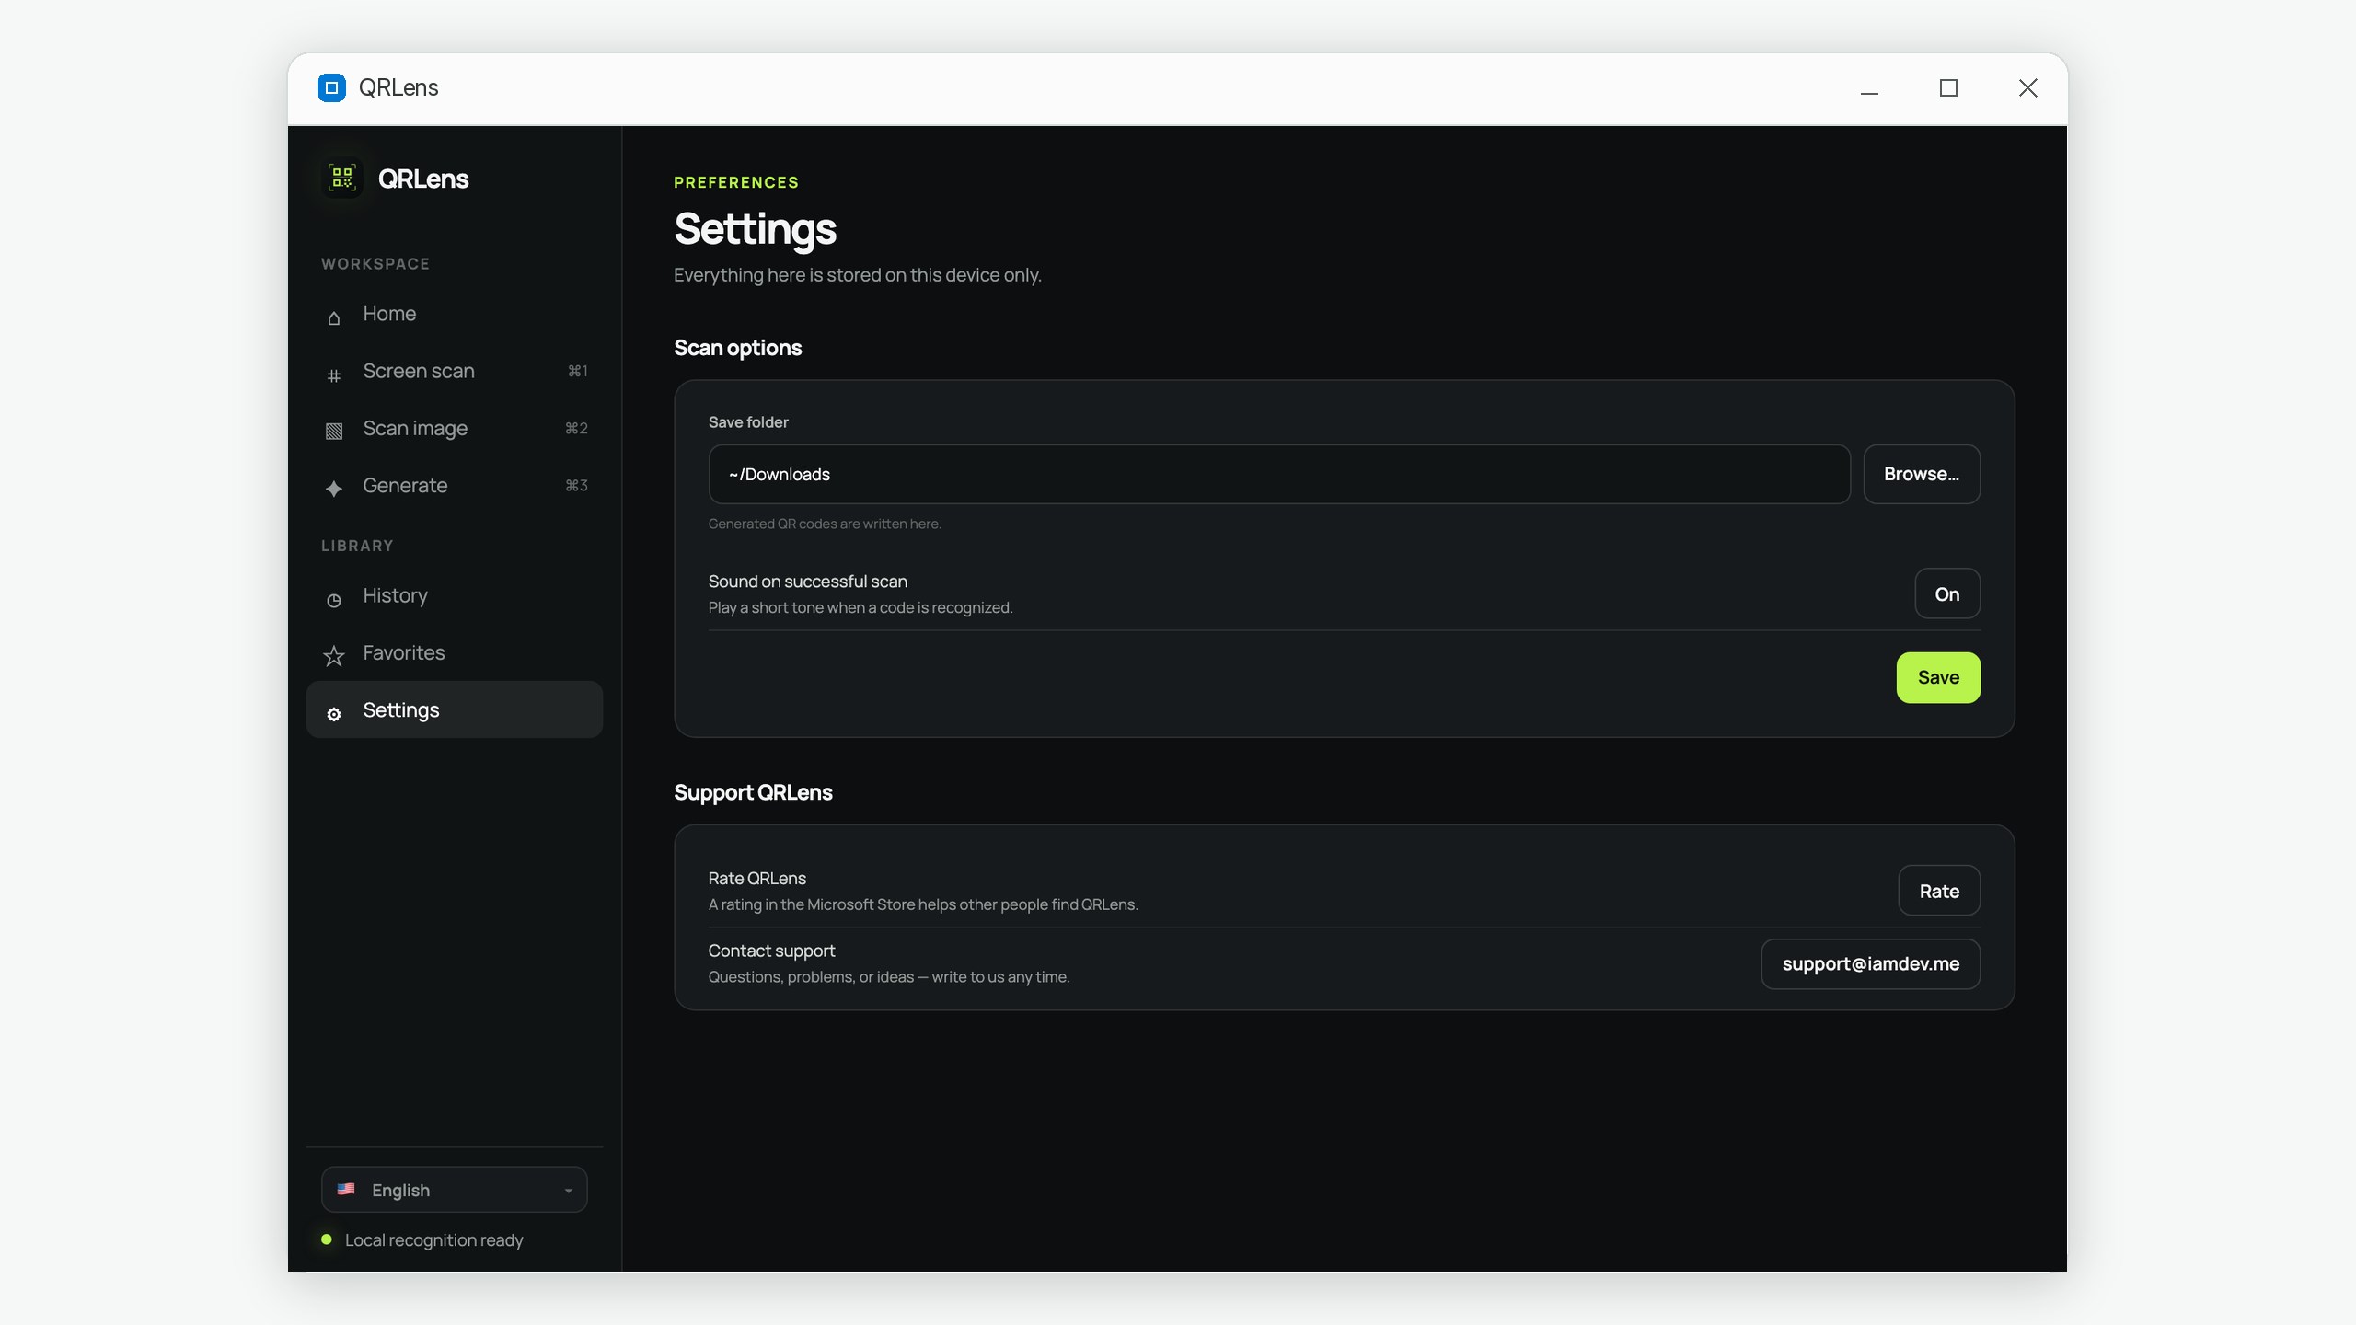Click the green status dot

tap(326, 1239)
